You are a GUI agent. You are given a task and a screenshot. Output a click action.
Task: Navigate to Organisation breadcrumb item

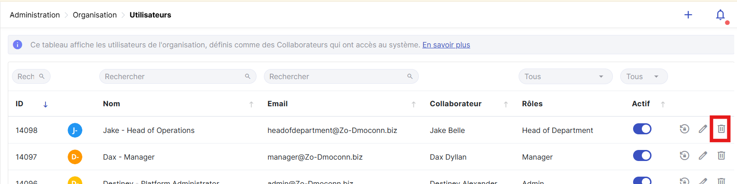tap(95, 15)
